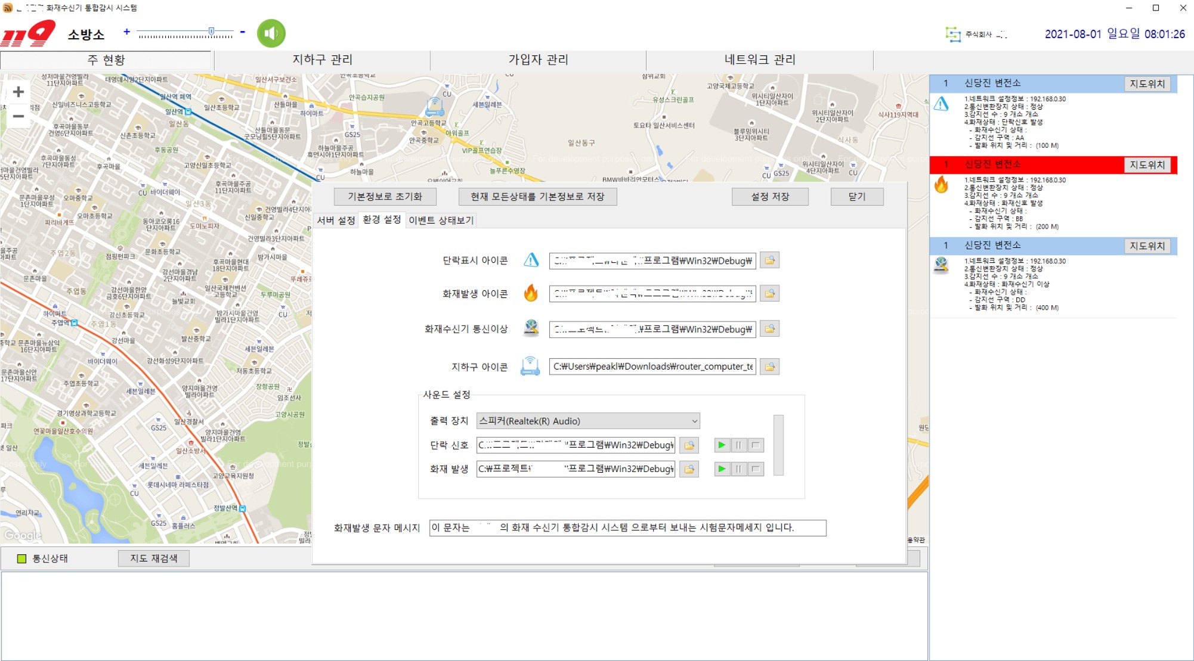The width and height of the screenshot is (1194, 661).
Task: Stop the 화재 발생 sound playback
Action: 756,469
